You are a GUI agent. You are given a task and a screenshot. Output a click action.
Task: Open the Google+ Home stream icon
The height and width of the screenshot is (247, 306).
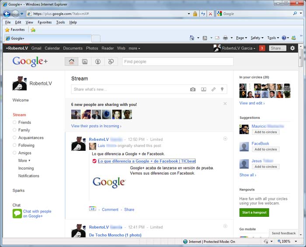pos(71,62)
